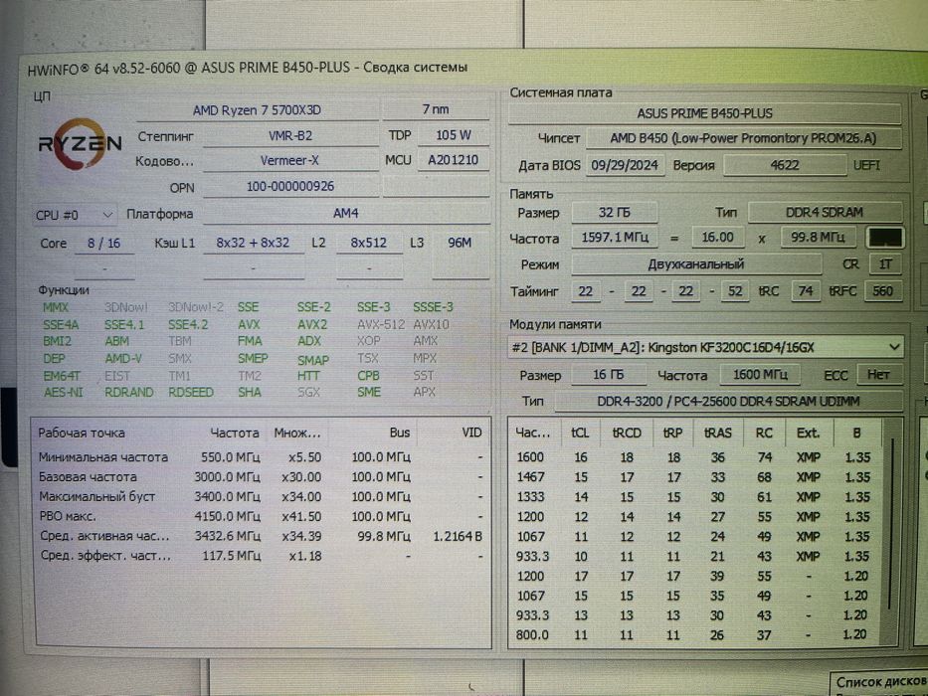This screenshot has width=928, height=696.
Task: Select the SSE4.2 feature flag
Action: 188,325
